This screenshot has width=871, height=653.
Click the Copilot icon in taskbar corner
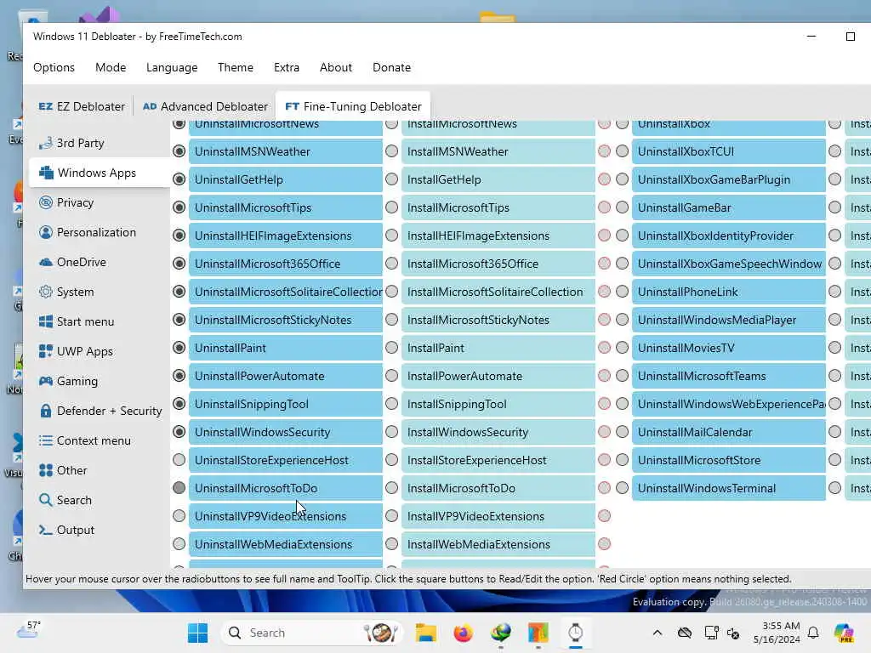[844, 633]
